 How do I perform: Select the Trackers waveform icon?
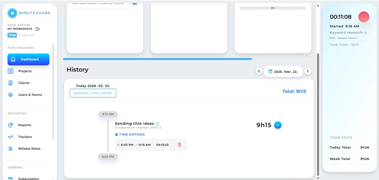click(11, 137)
